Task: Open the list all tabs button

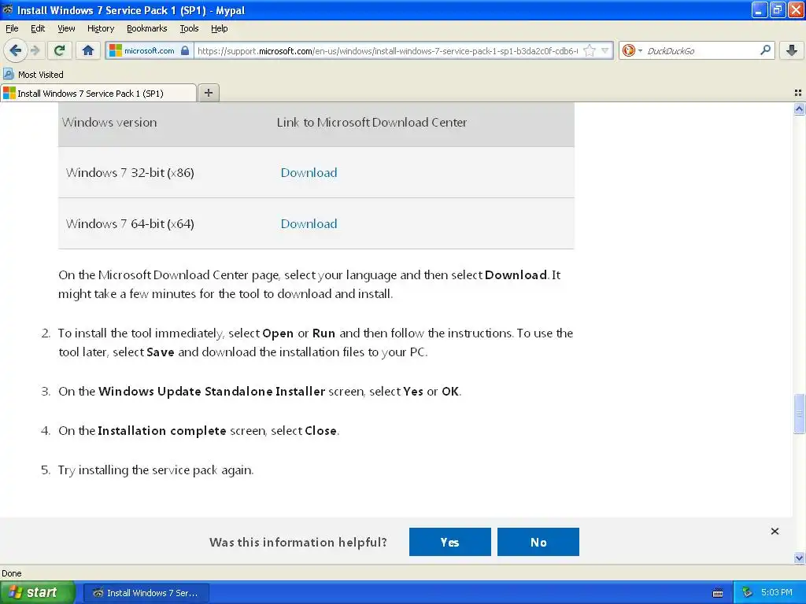Action: point(798,93)
